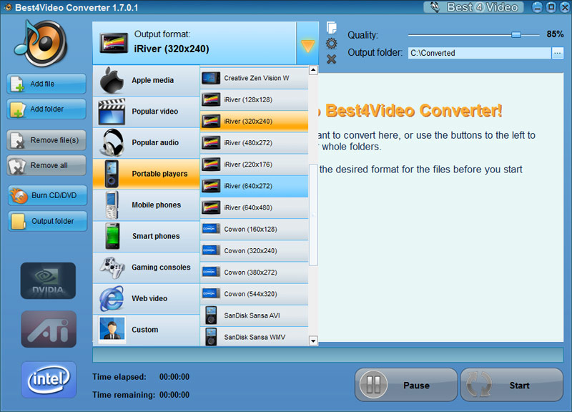
Task: Choose SanDisk Sansa AVI format
Action: click(255, 315)
